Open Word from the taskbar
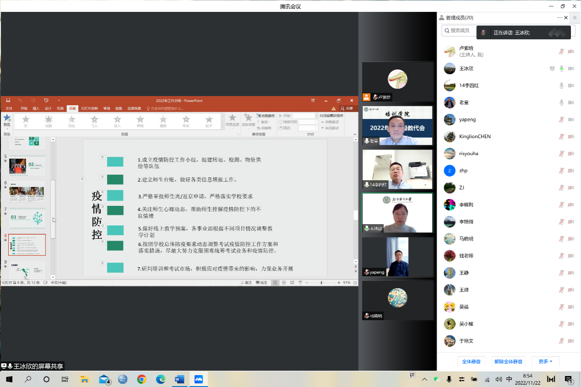 point(179,379)
